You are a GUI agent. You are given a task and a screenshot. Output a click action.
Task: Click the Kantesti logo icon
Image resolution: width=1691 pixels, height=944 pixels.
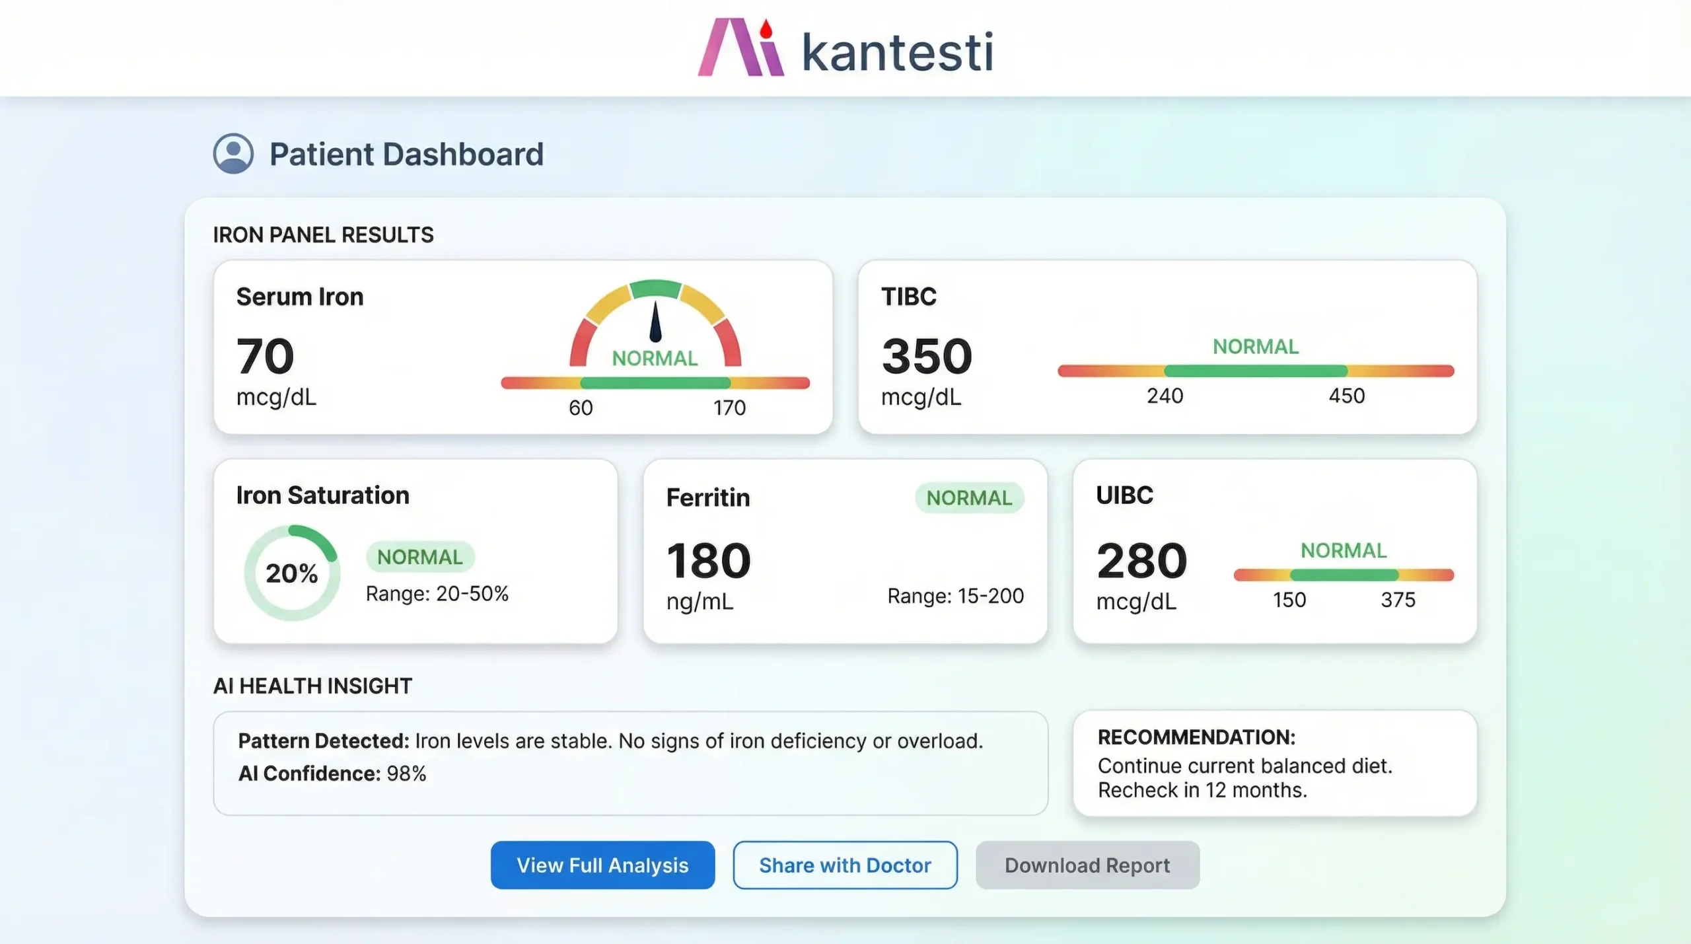[740, 46]
